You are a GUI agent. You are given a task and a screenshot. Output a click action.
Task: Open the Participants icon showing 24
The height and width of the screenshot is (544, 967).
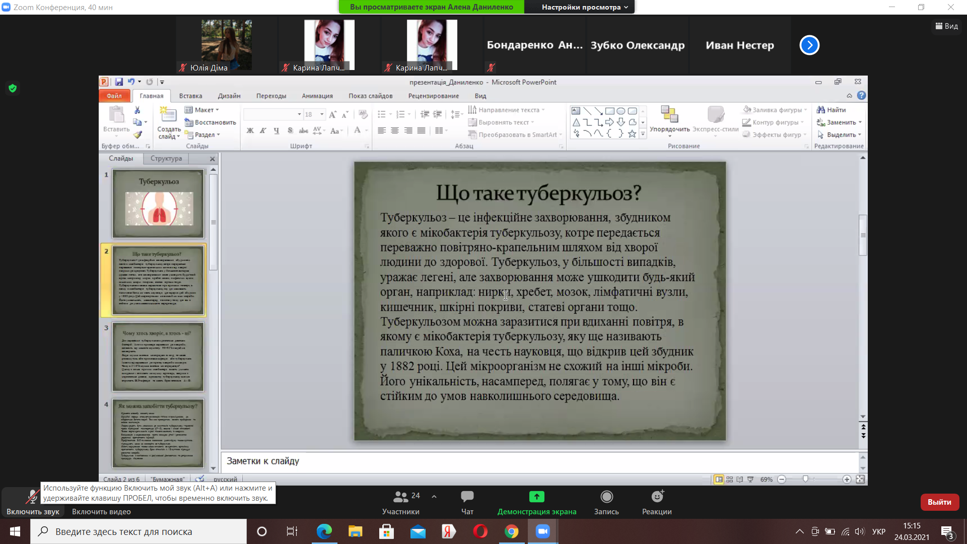click(401, 497)
